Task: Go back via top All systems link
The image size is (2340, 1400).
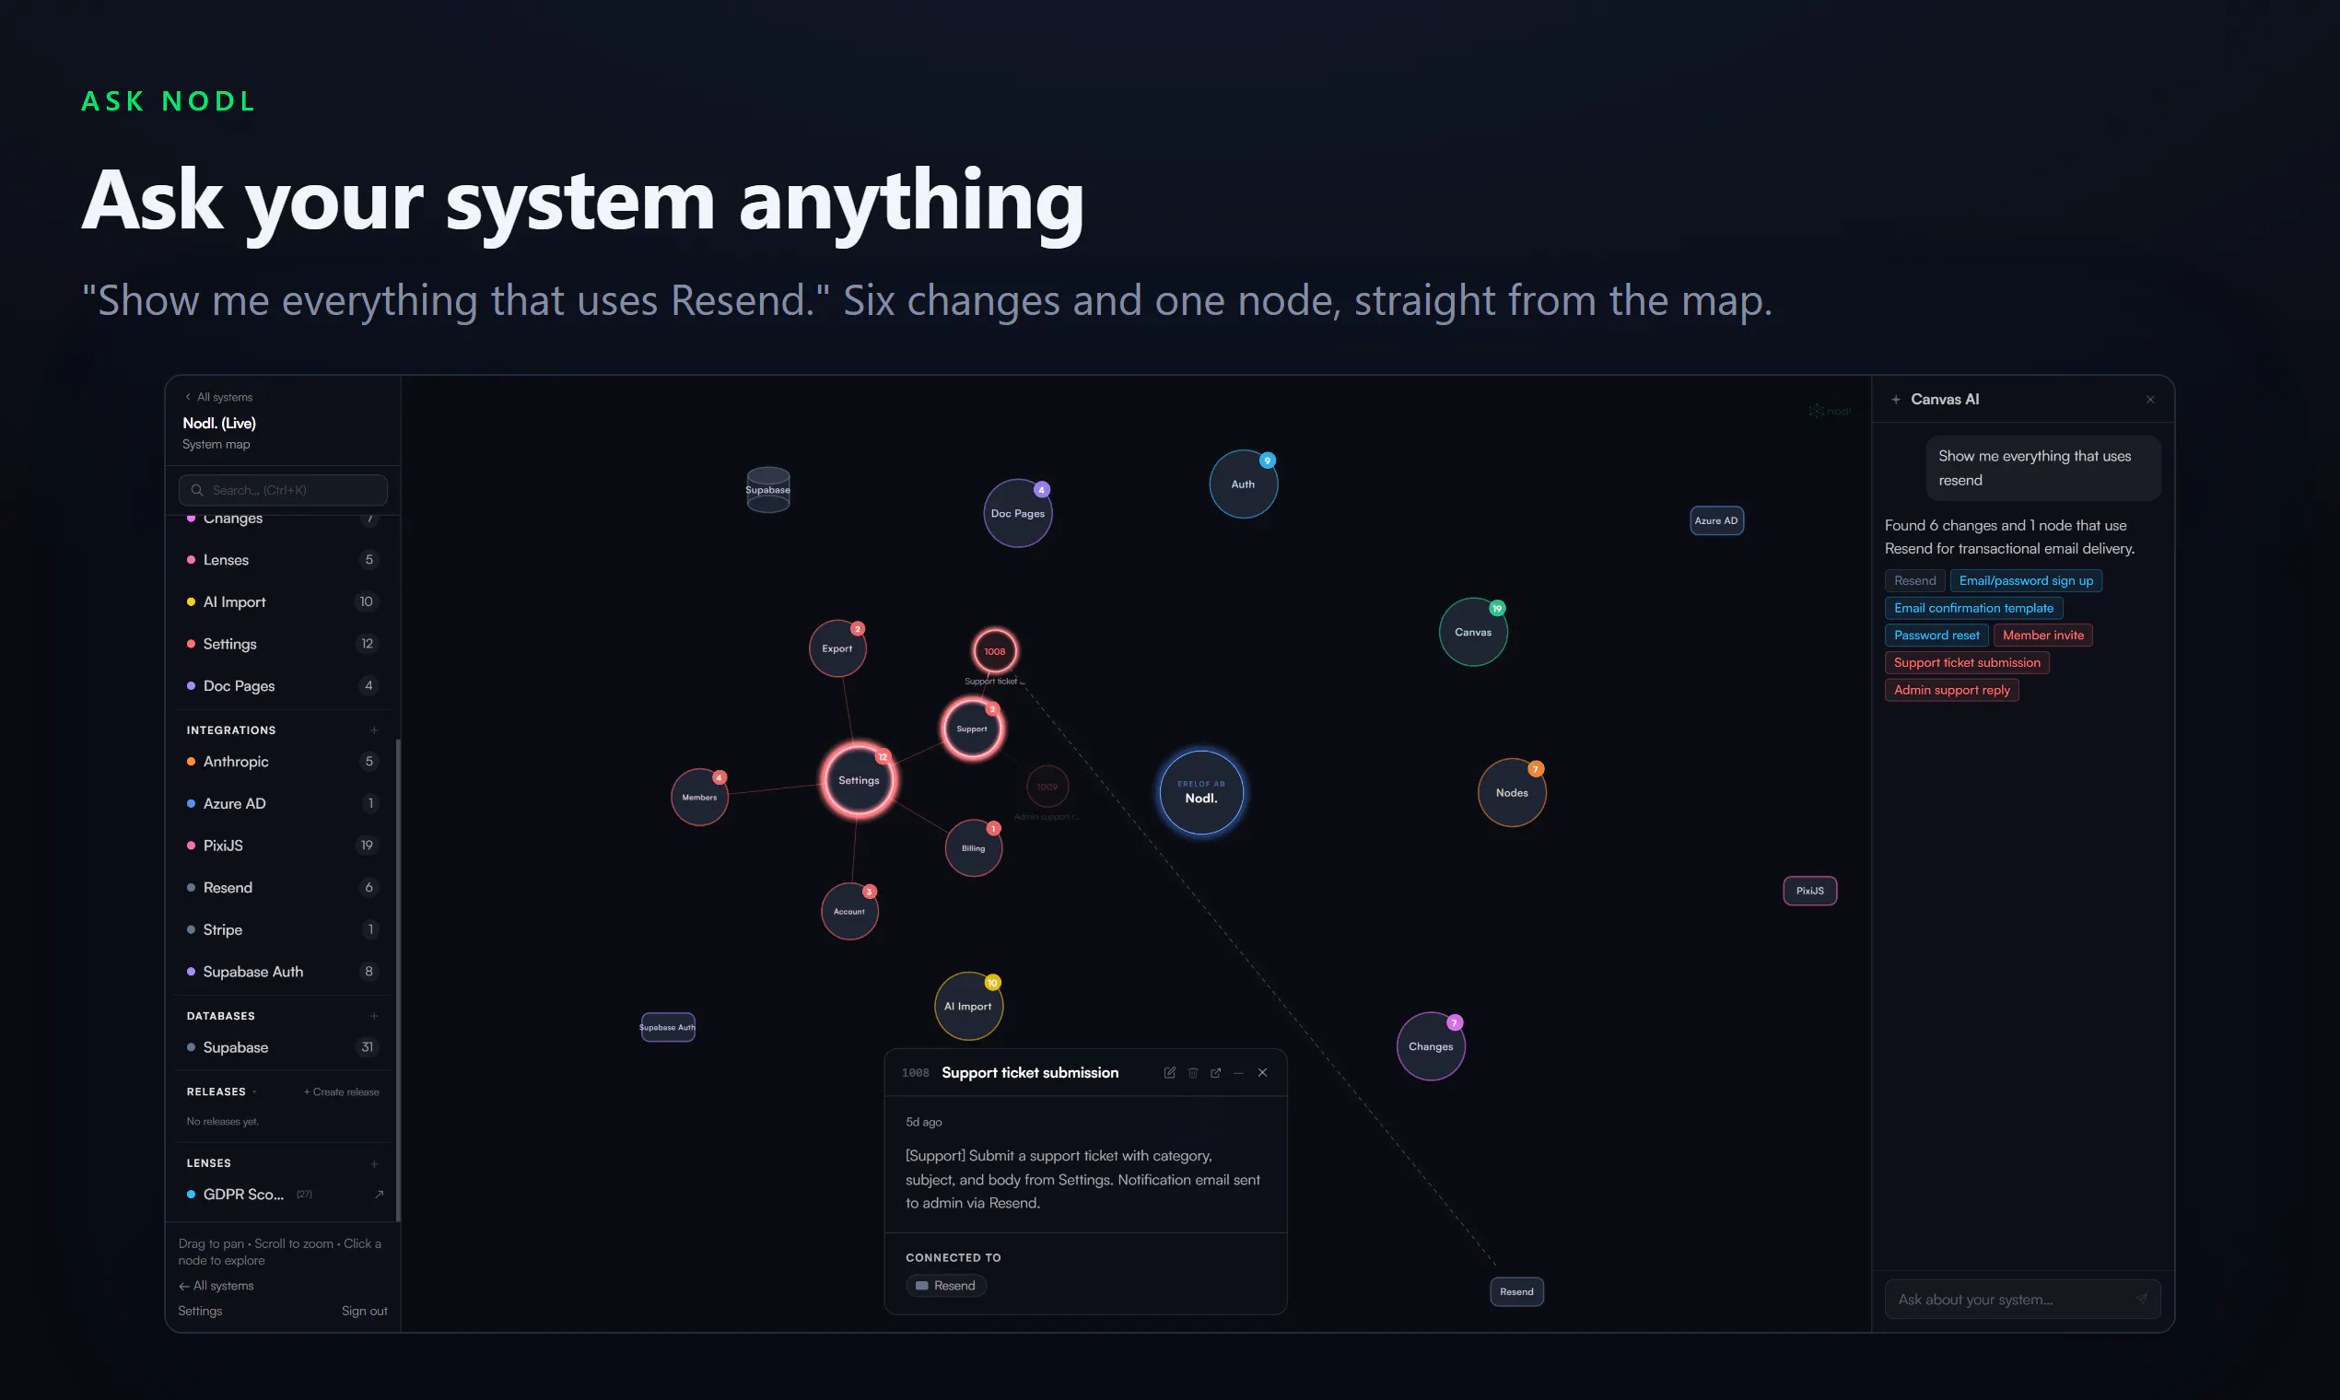Action: click(x=219, y=397)
